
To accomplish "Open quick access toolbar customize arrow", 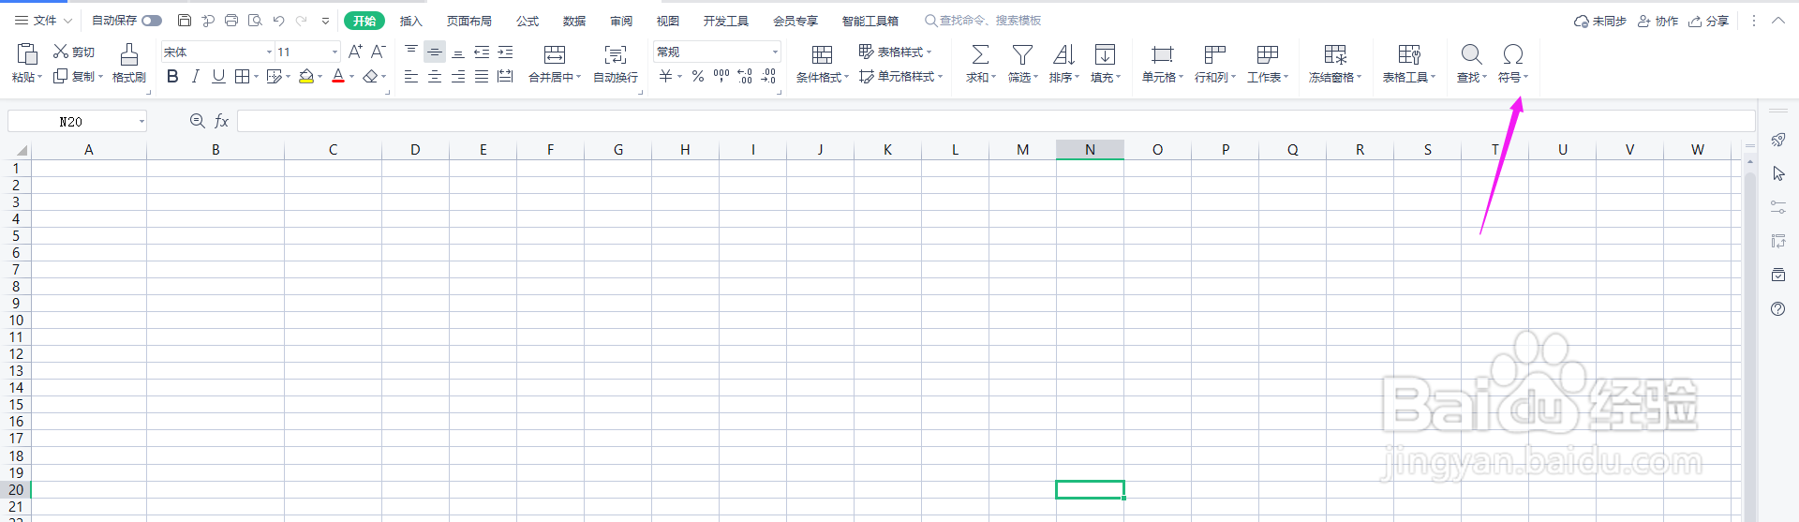I will (x=325, y=21).
